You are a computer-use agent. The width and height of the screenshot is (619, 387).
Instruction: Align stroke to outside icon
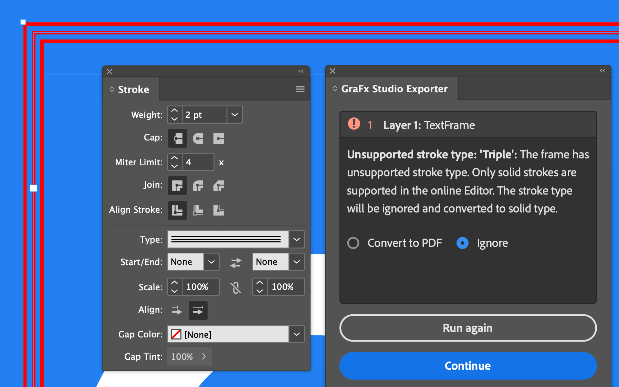219,210
